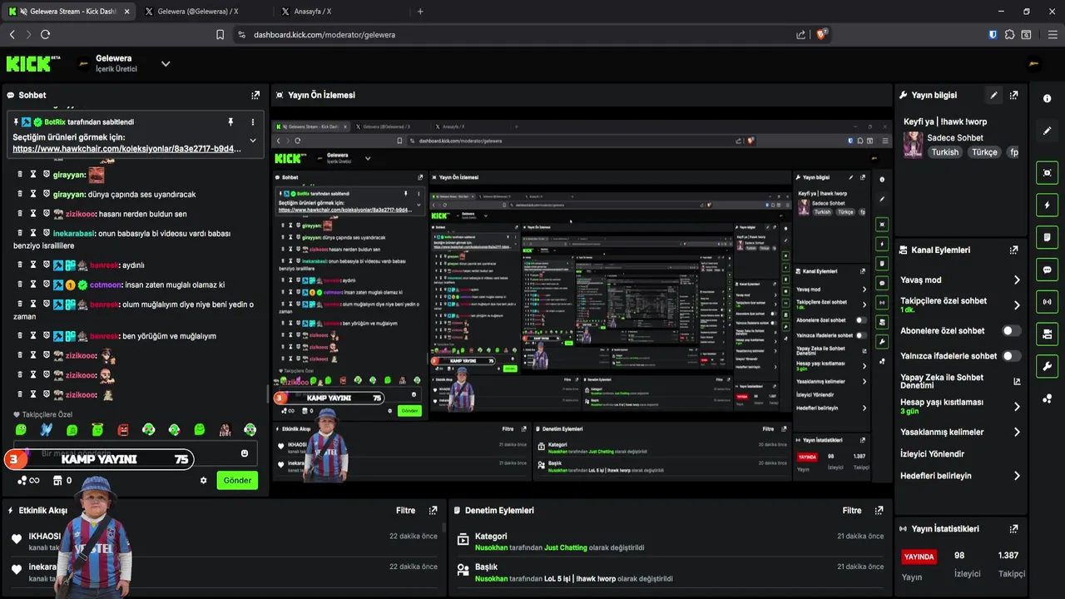Bookmark this page
This screenshot has height=599, width=1065.
[220, 35]
